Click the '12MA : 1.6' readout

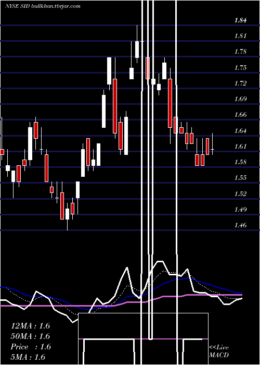pyautogui.click(x=30, y=326)
